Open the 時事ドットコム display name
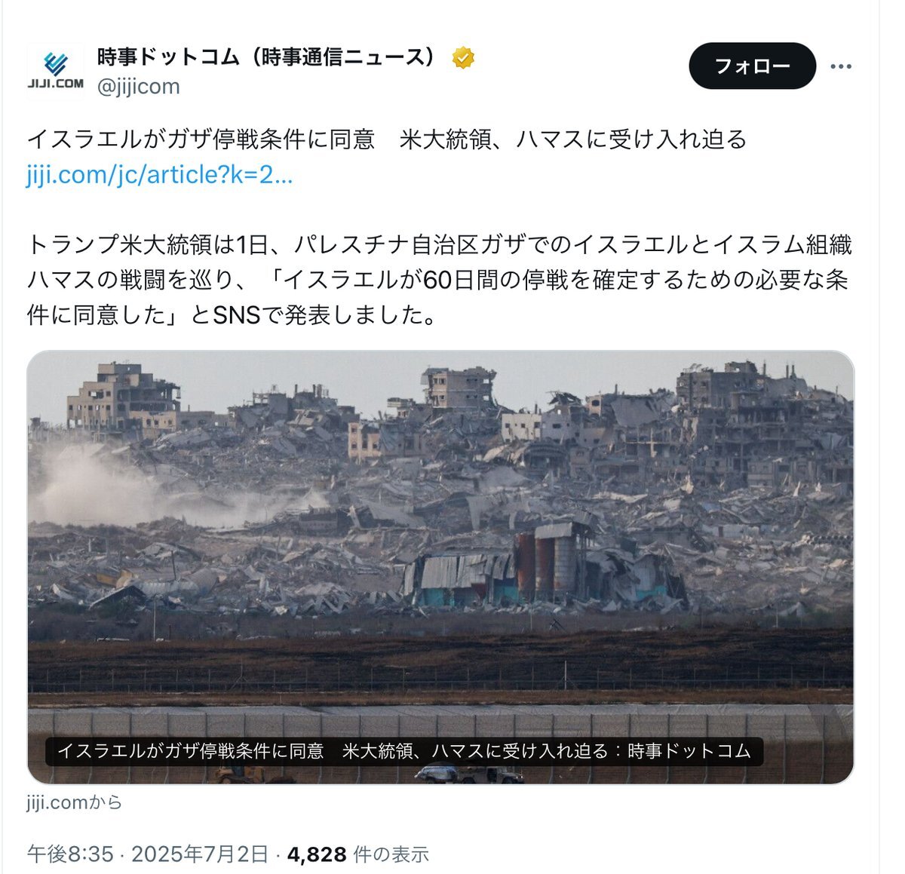The image size is (905, 874). [268, 57]
